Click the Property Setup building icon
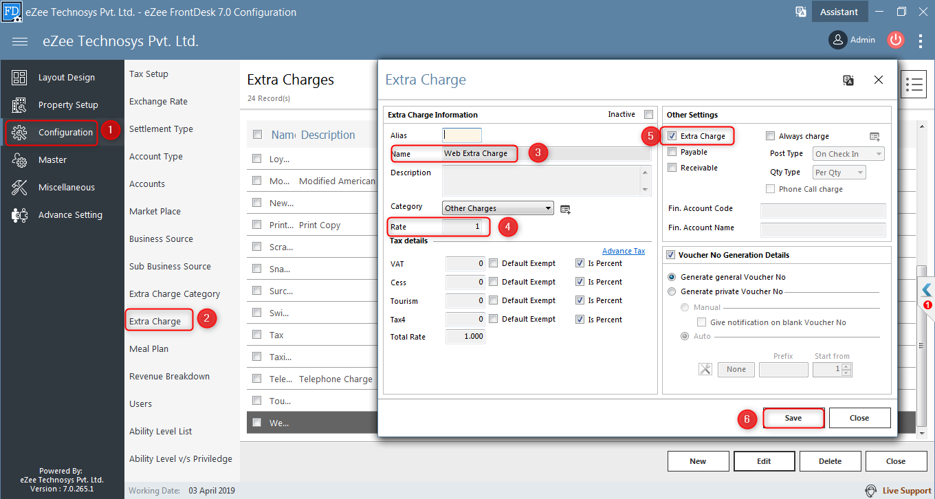This screenshot has height=499, width=935. pyautogui.click(x=19, y=105)
